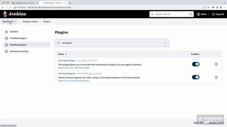
Task: Click the Available plugins bag icon
Action: tap(6, 38)
